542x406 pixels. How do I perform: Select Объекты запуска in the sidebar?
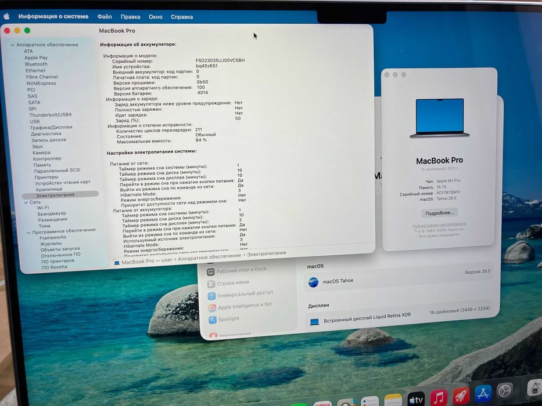click(60, 249)
